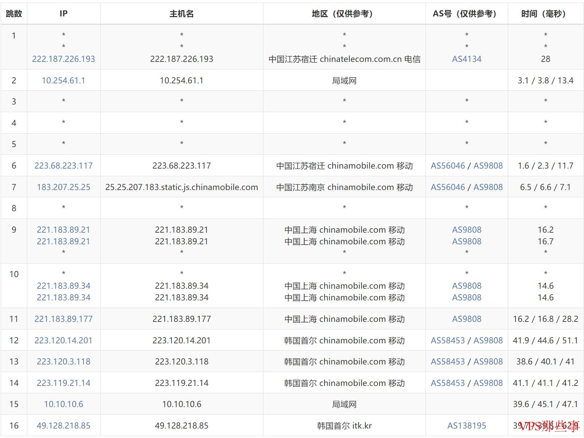Click the 地区（仅供参考）column header
This screenshot has width=584, height=438.
click(344, 14)
